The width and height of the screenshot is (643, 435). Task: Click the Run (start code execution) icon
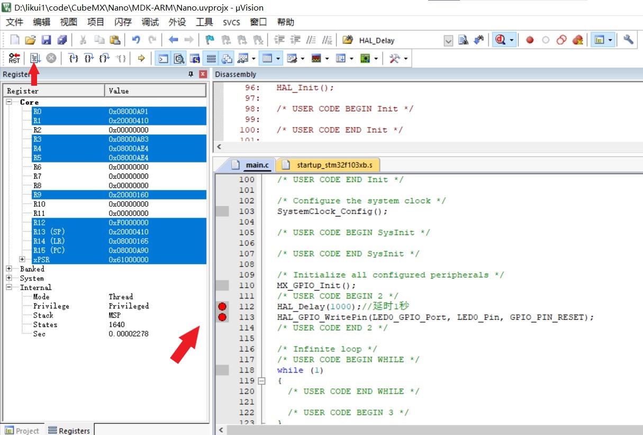coord(35,58)
